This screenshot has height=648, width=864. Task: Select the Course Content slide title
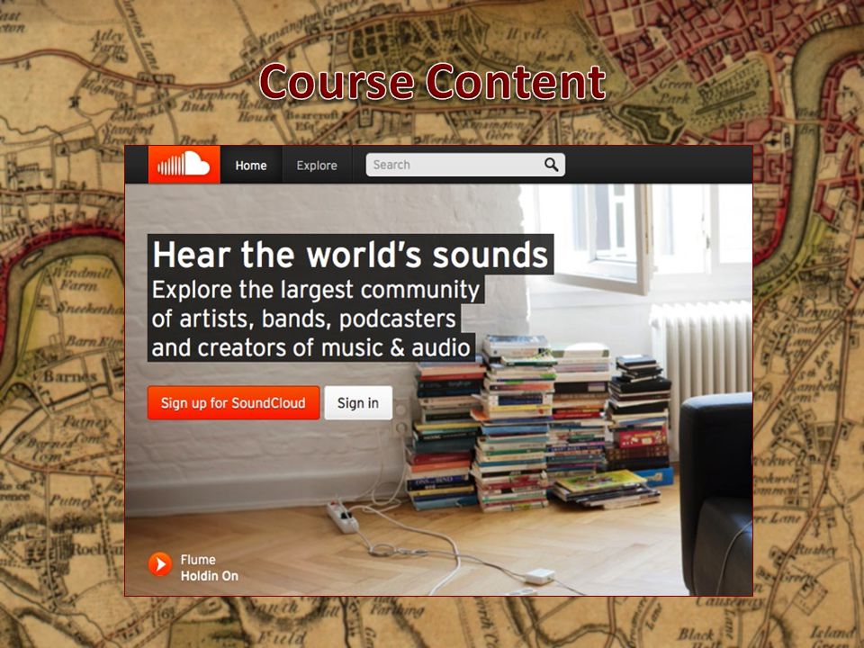[x=433, y=82]
